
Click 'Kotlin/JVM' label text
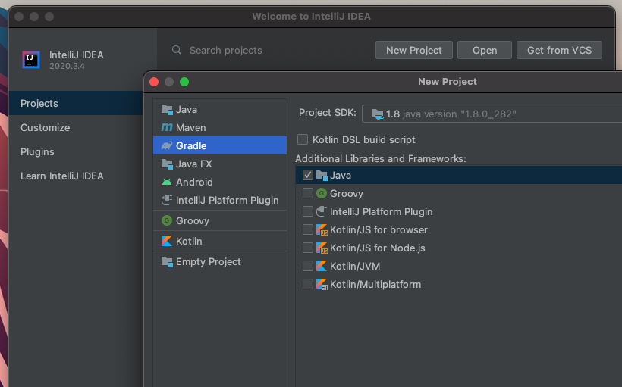click(x=355, y=266)
